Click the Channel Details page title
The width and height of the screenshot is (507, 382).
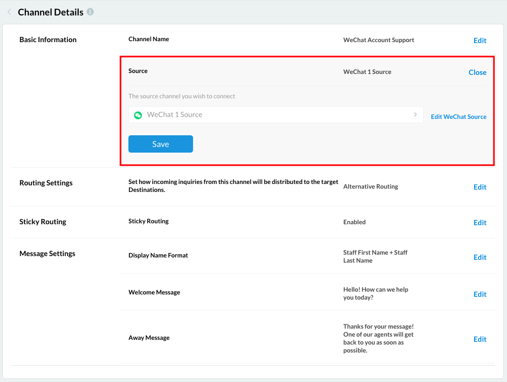pyautogui.click(x=51, y=12)
